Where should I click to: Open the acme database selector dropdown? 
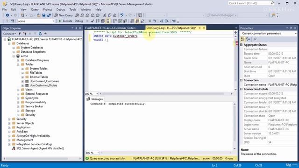pos(53,21)
